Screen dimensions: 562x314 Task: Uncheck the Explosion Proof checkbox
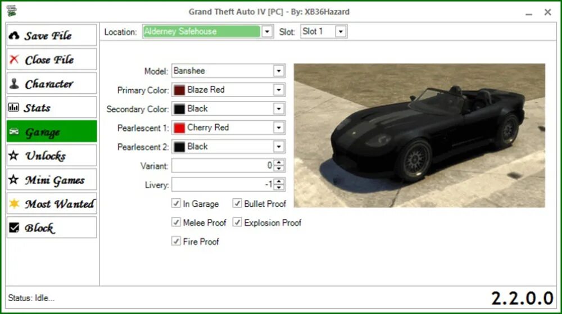[x=237, y=222]
